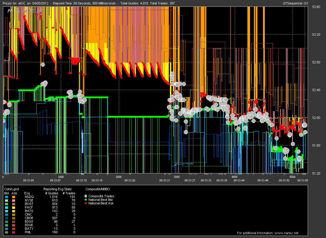Select the NSDQ bid color swatch

point(7,196)
